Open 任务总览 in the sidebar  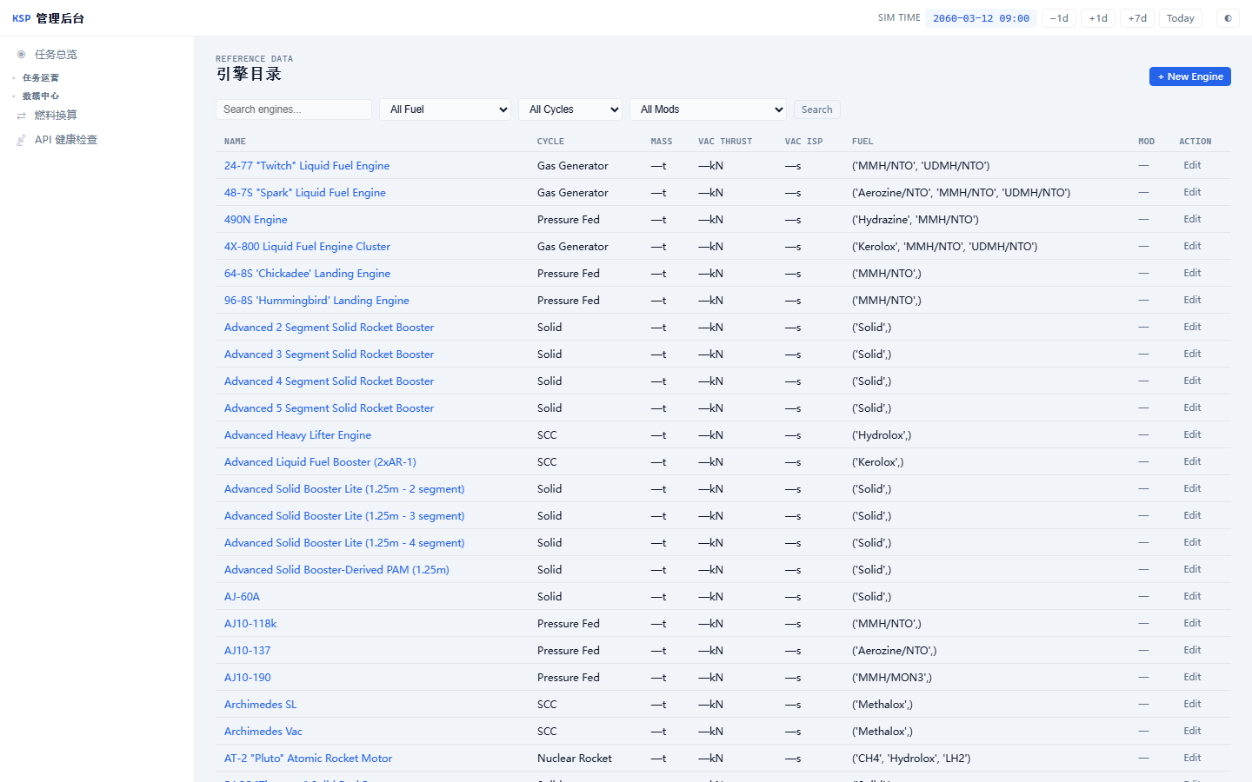coord(56,54)
